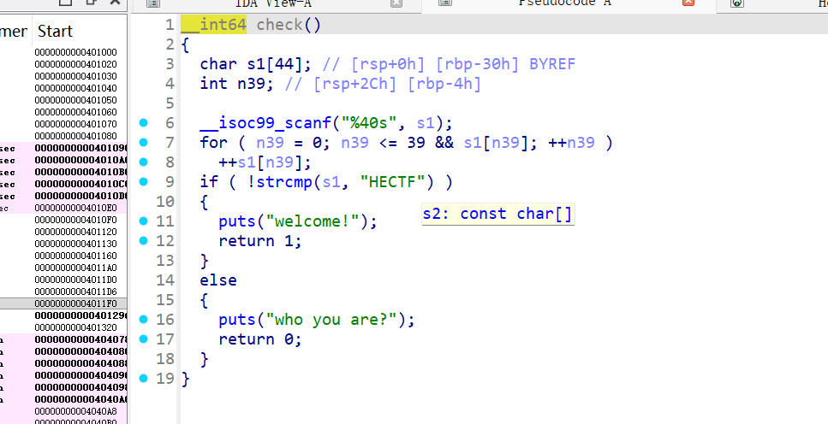Image resolution: width=828 pixels, height=424 pixels.
Task: Toggle breakpoint dot on line 17
Action: pos(144,339)
